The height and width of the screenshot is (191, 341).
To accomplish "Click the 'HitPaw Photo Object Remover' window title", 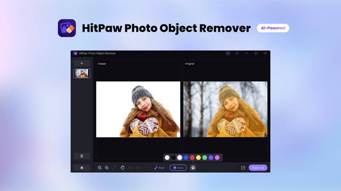I will tap(97, 53).
